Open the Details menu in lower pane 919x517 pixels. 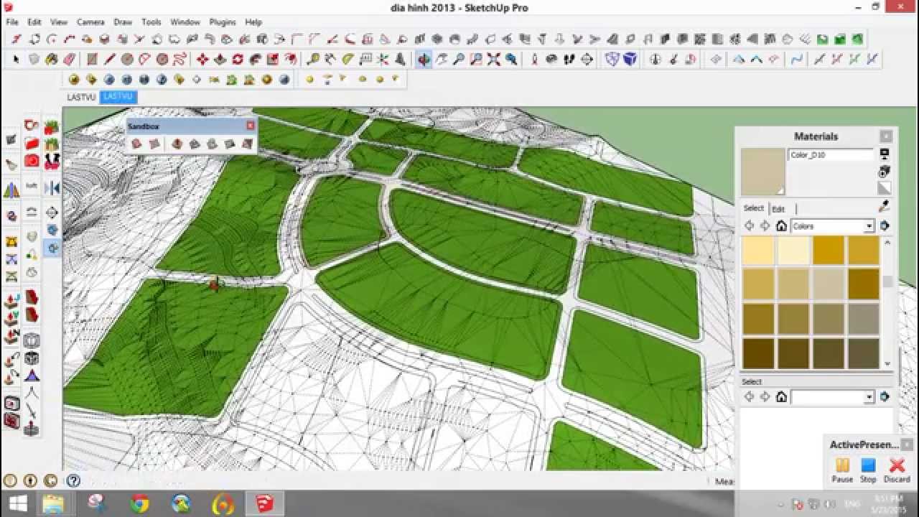click(x=885, y=396)
